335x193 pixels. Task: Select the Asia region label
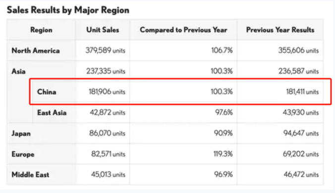click(x=18, y=71)
